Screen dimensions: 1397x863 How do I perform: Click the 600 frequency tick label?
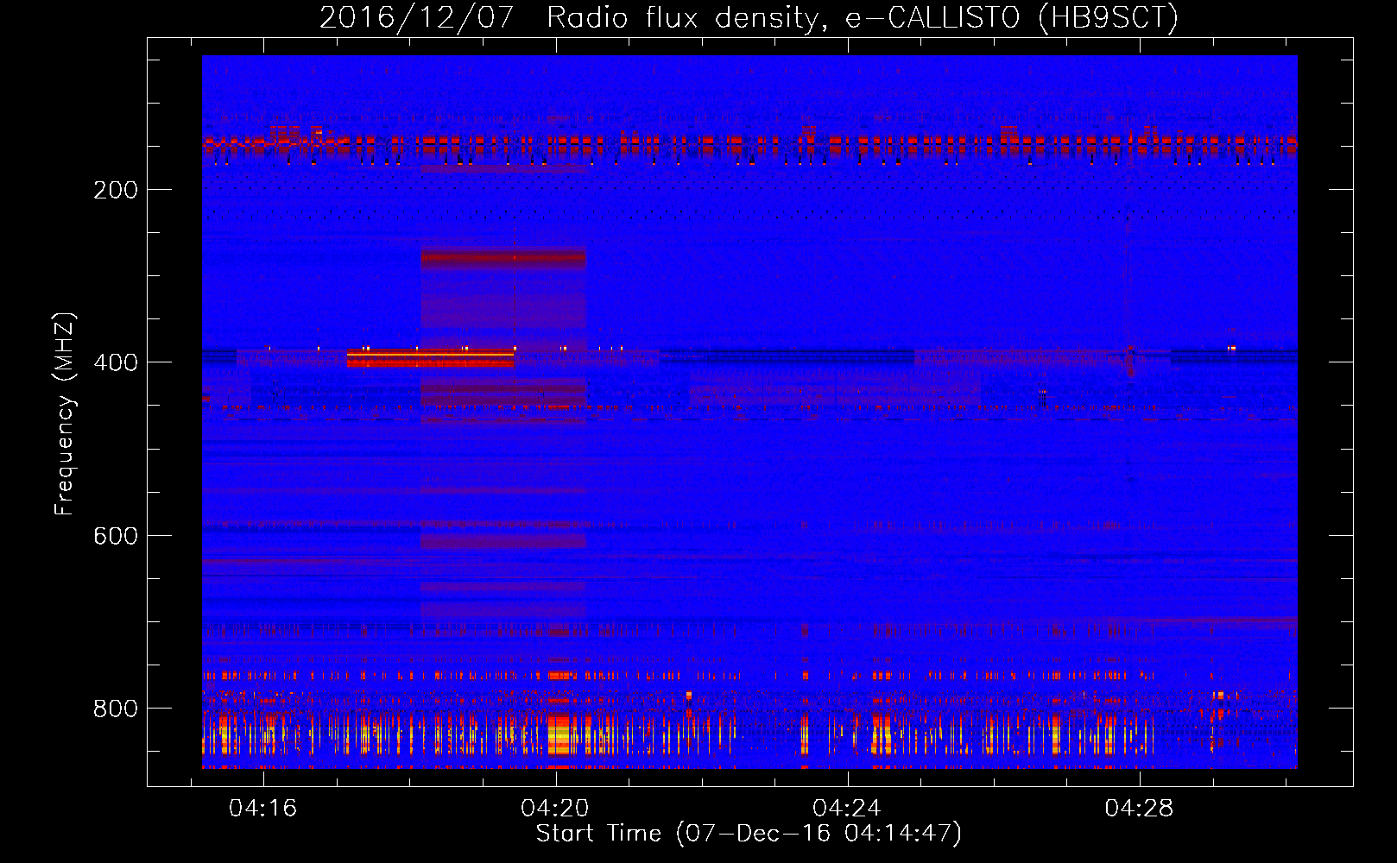116,536
